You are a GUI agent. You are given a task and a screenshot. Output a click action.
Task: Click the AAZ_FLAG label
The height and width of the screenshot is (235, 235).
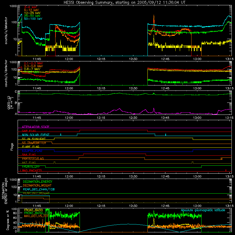pyautogui.click(x=29, y=163)
